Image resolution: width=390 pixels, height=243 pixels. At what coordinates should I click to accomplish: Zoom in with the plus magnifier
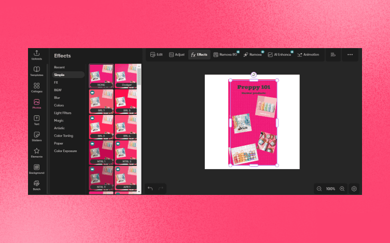point(342,189)
